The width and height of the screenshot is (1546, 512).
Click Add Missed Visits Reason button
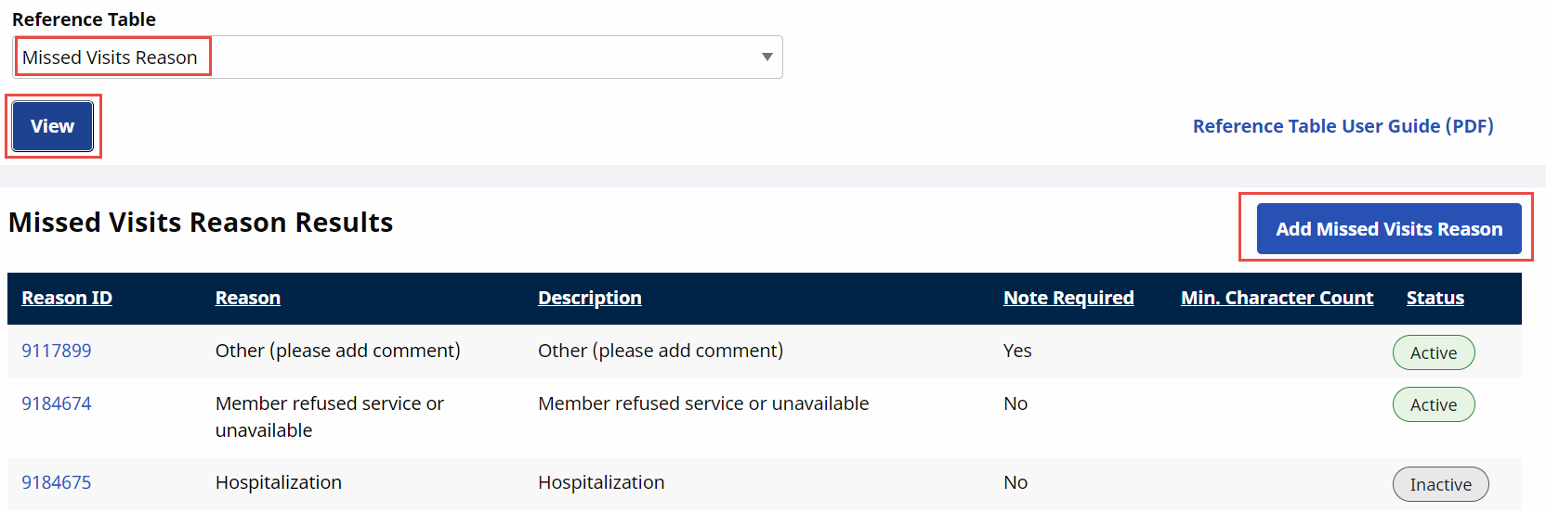(1388, 229)
